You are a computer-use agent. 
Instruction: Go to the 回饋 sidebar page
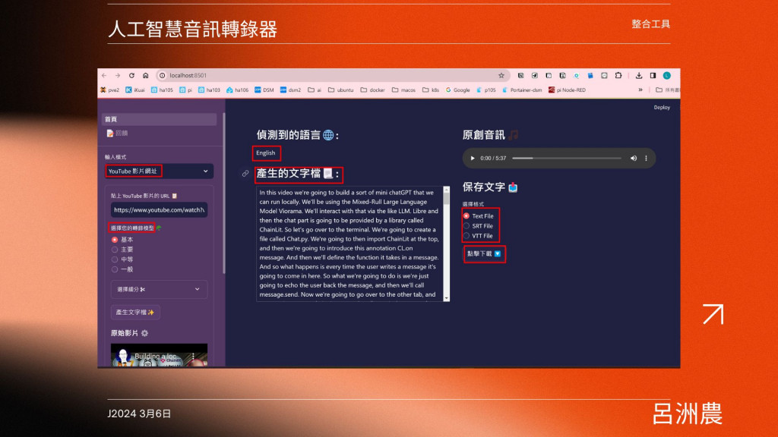[118, 134]
